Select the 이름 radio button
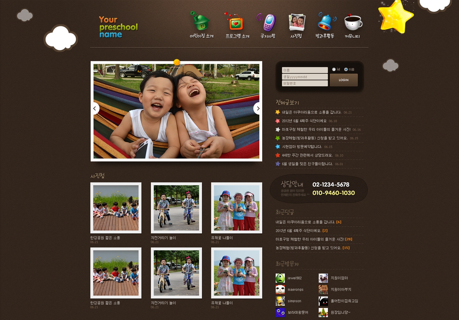The height and width of the screenshot is (320, 459). pos(346,69)
